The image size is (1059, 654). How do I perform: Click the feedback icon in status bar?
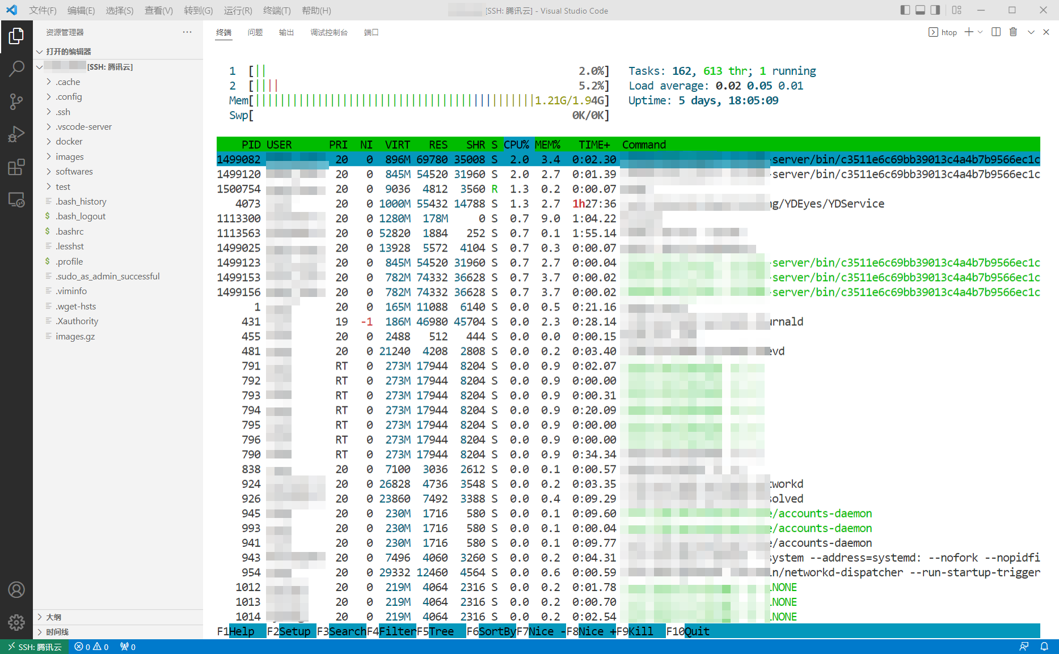[1024, 647]
